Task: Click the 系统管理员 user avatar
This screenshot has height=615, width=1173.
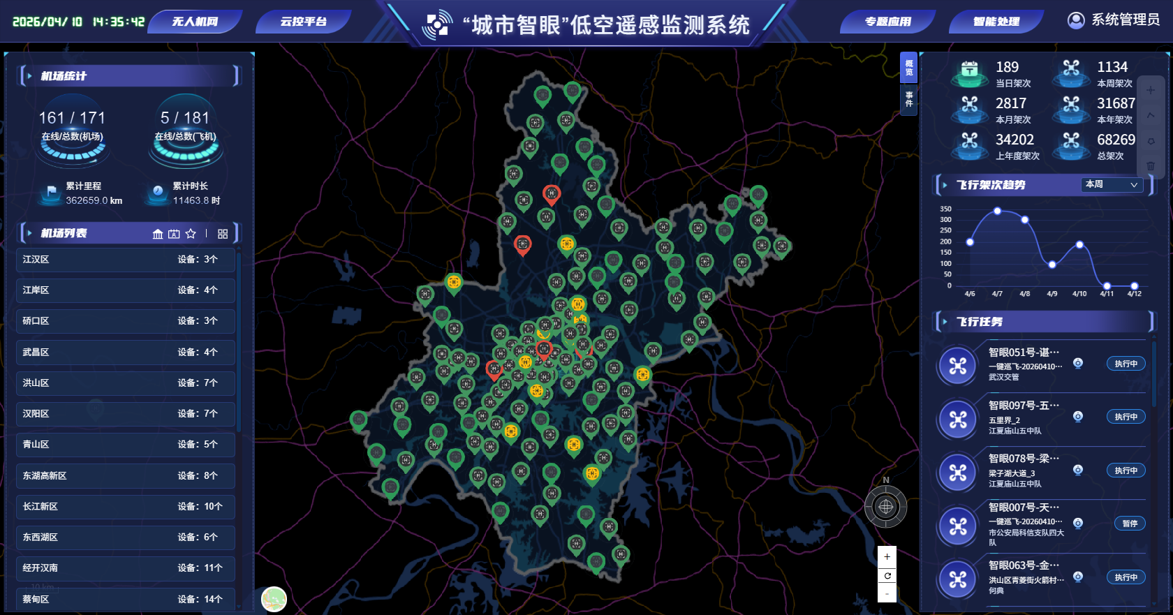Action: pyautogui.click(x=1076, y=20)
